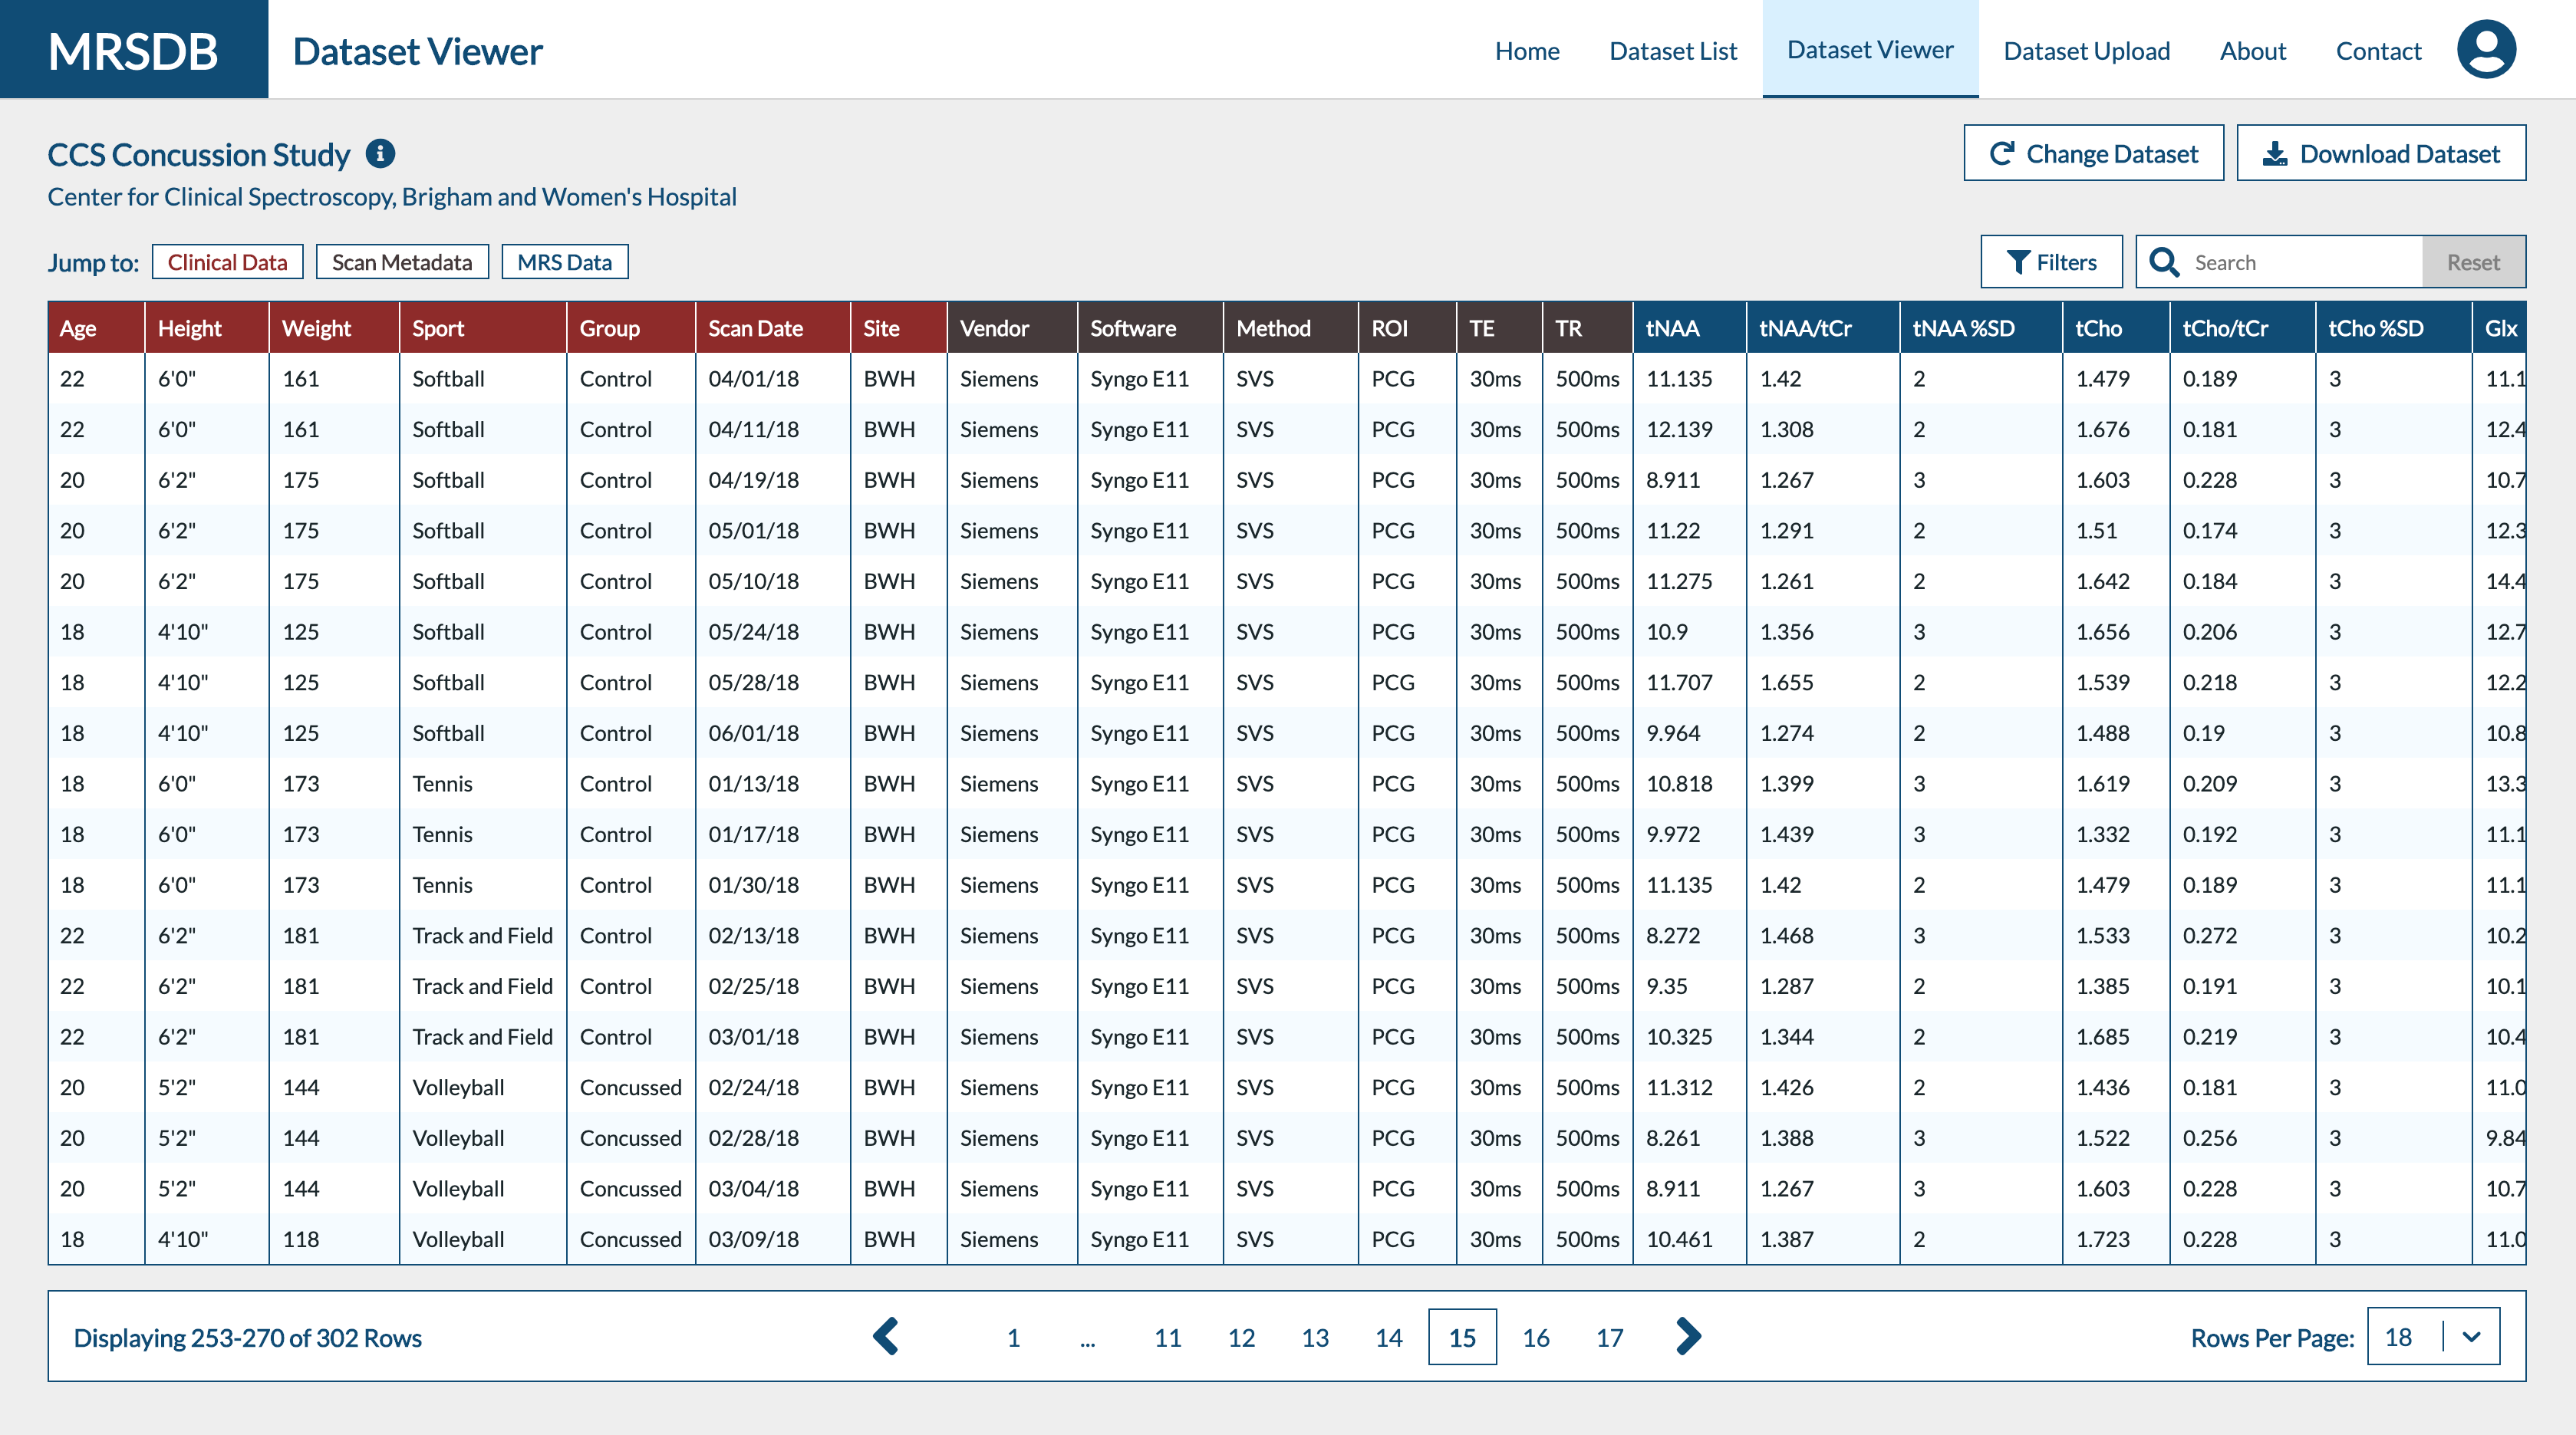Click the Download Dataset button
Image resolution: width=2576 pixels, height=1435 pixels.
[2380, 154]
